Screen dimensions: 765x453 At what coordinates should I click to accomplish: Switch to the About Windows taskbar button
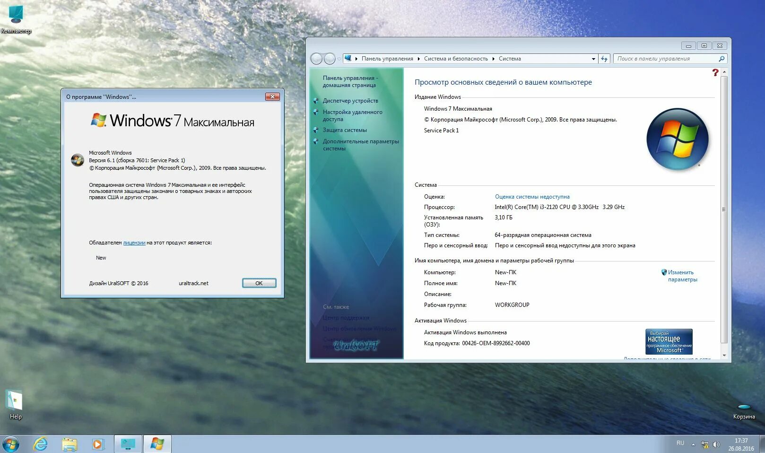(x=157, y=444)
